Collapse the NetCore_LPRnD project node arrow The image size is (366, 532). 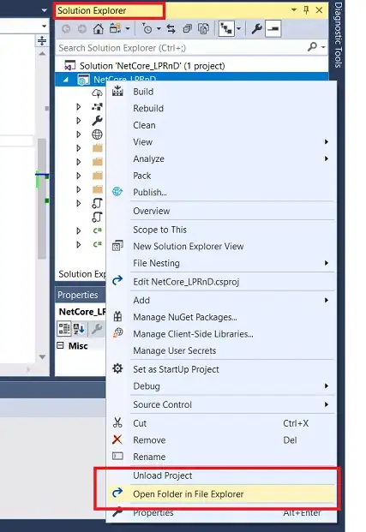pyautogui.click(x=66, y=80)
